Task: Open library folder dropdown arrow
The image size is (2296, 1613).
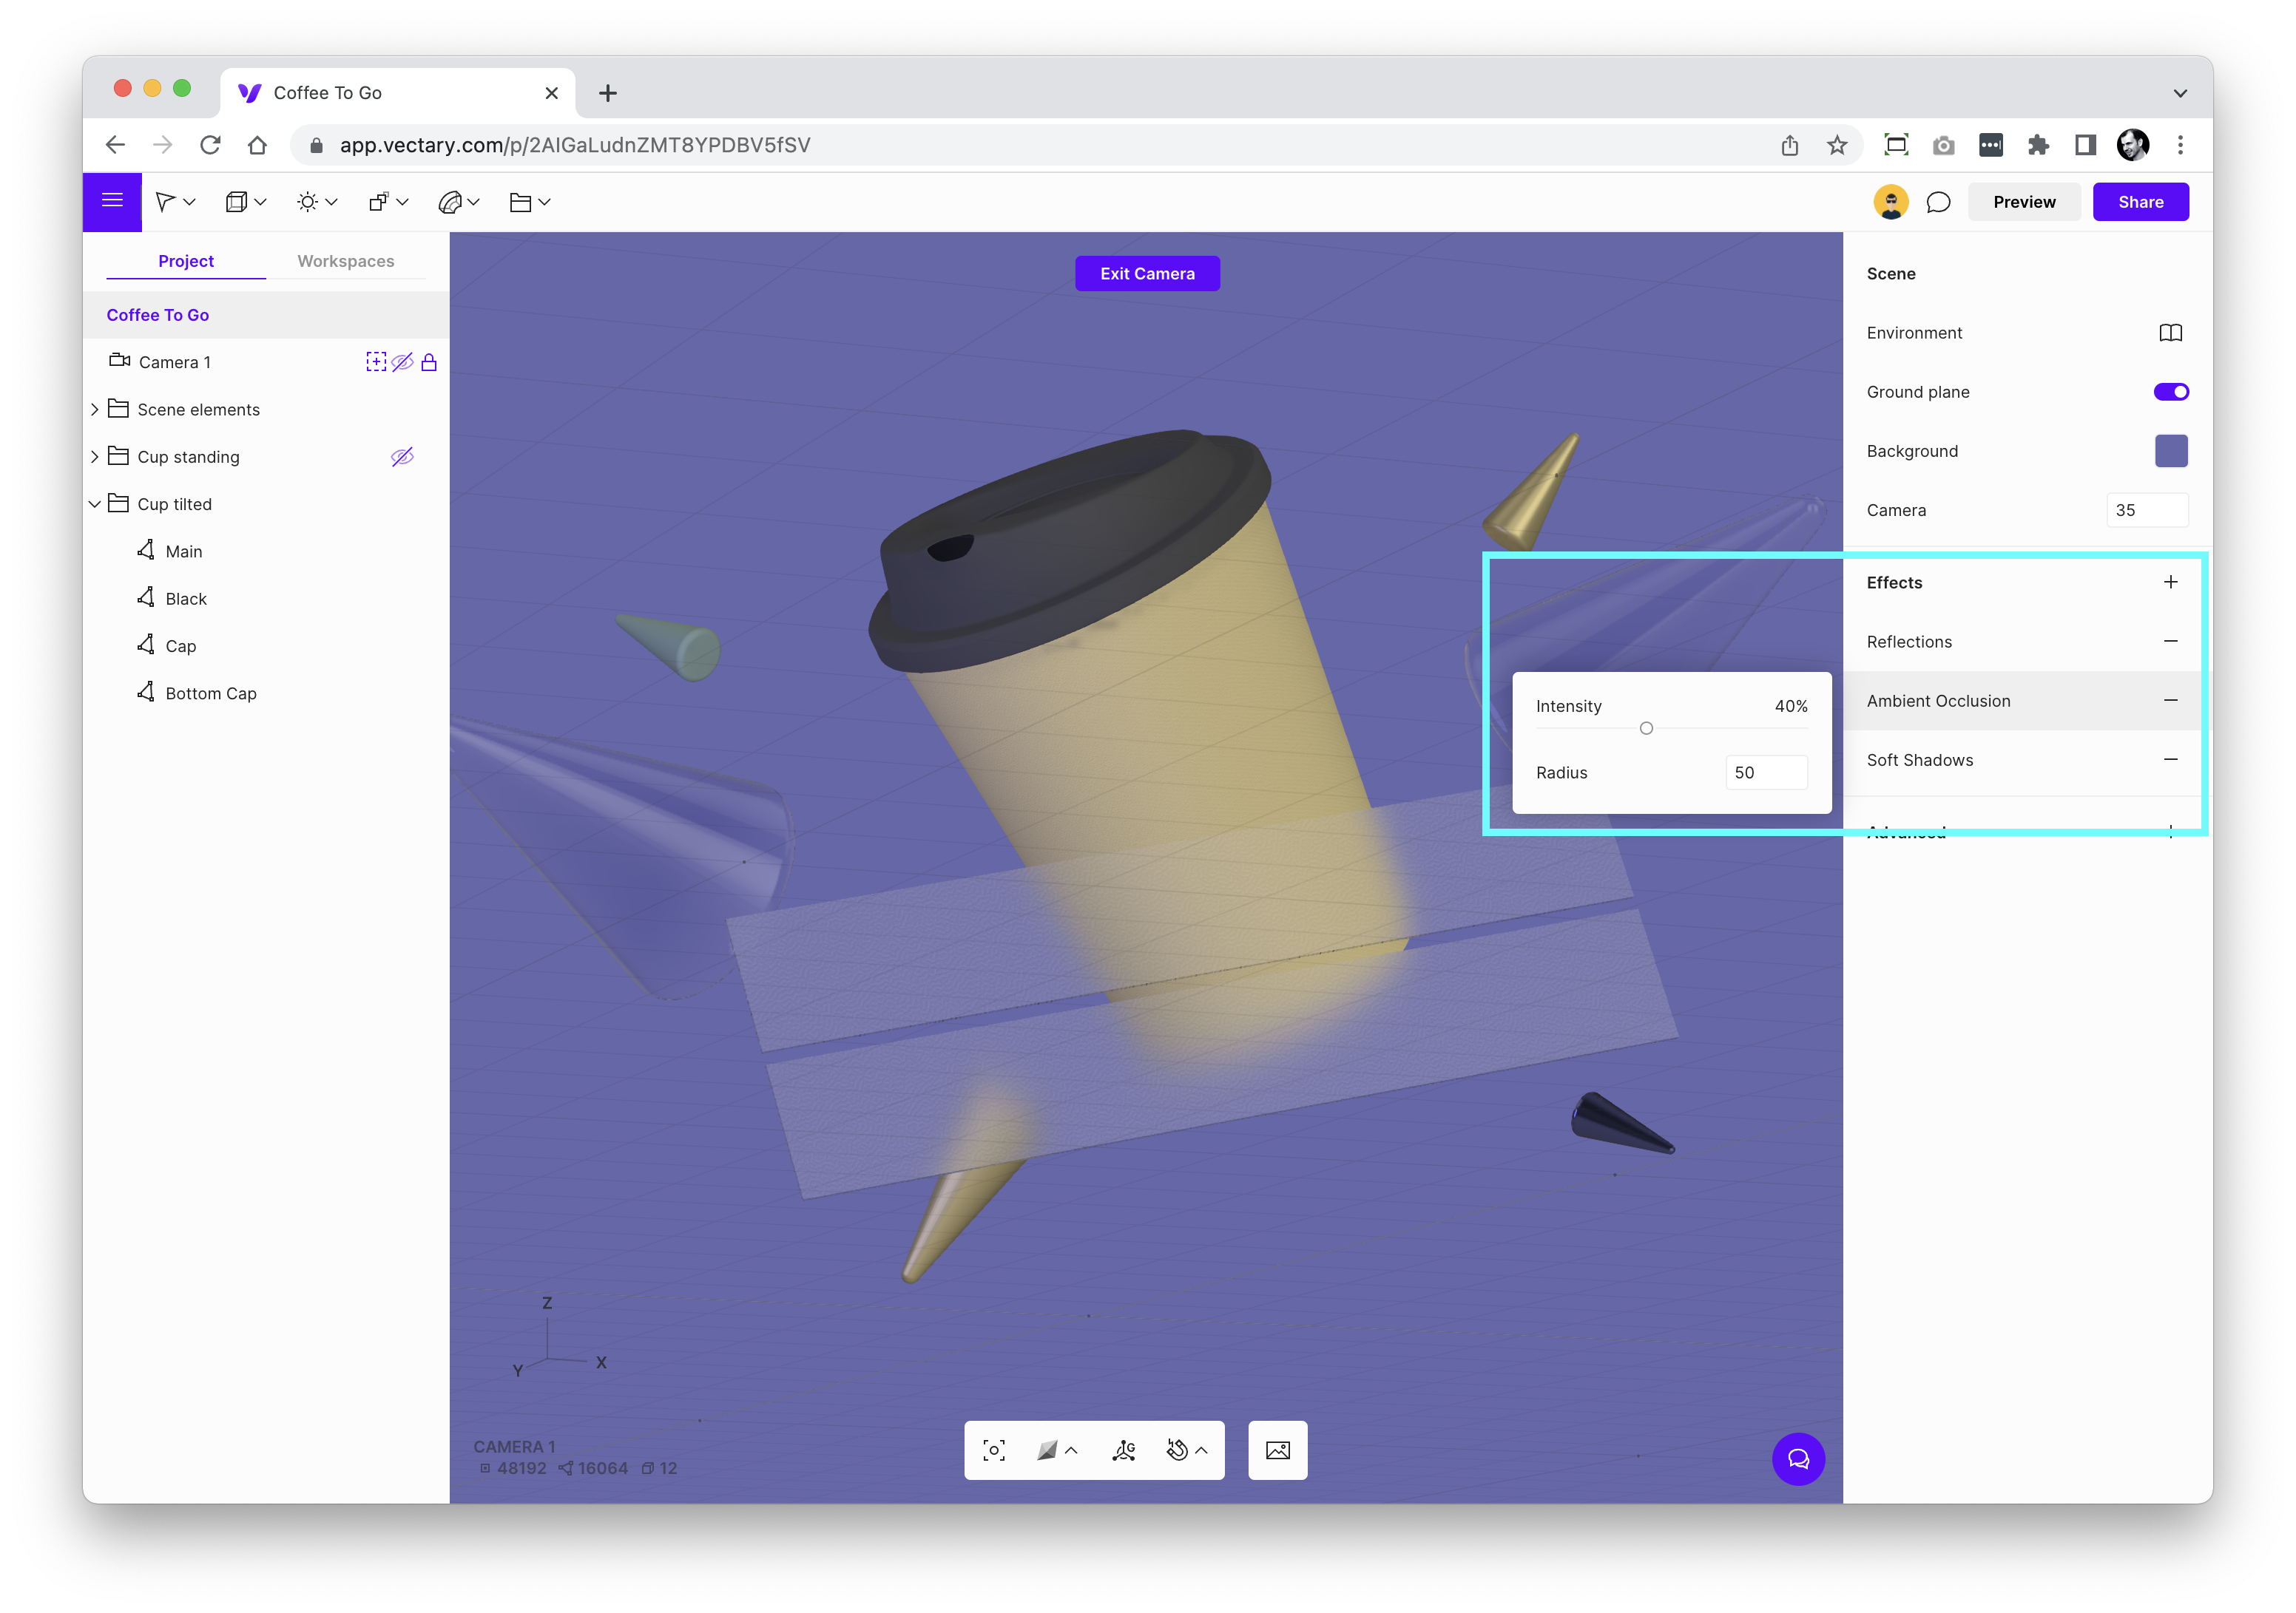Action: click(x=544, y=202)
